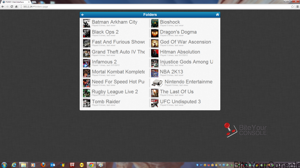Launch Internet Explorer from the taskbar
300x168 pixels.
14,165
